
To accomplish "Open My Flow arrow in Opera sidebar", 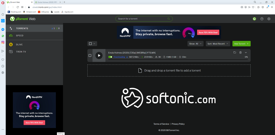I will [x=3, y=51].
